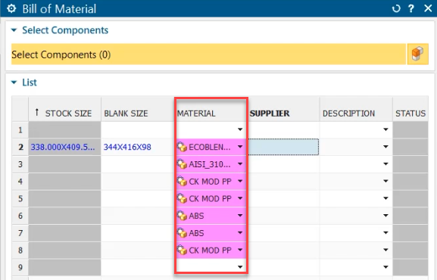Open description dropdown in row 2
Screen dimensions: 437x280
(x=385, y=147)
